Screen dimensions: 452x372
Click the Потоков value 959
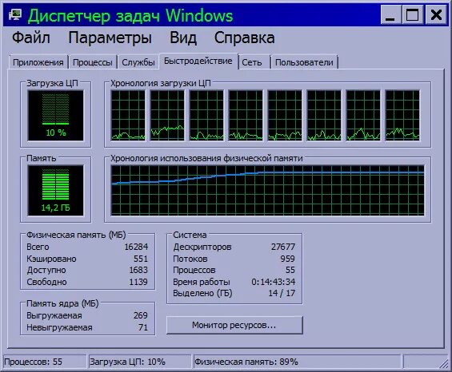(x=288, y=259)
